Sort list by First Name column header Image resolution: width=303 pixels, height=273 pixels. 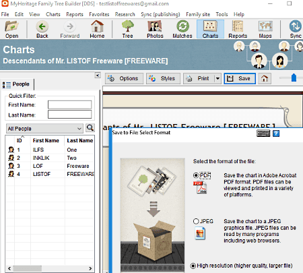point(46,141)
